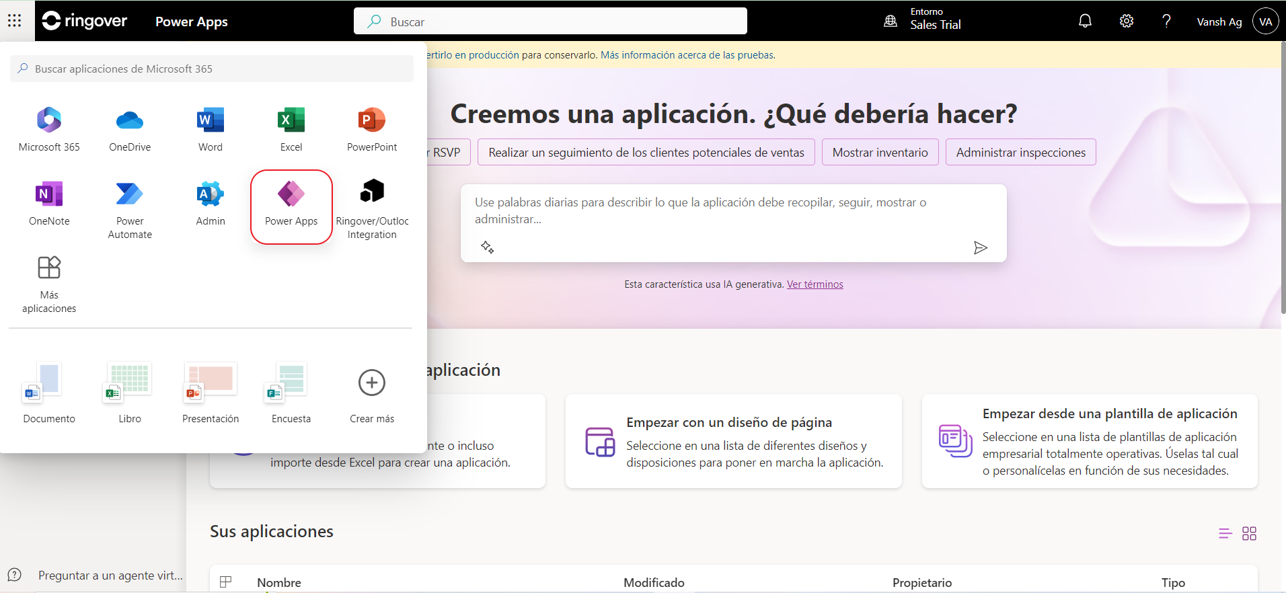Click the sparkle AI icon in prompt box

pos(488,247)
